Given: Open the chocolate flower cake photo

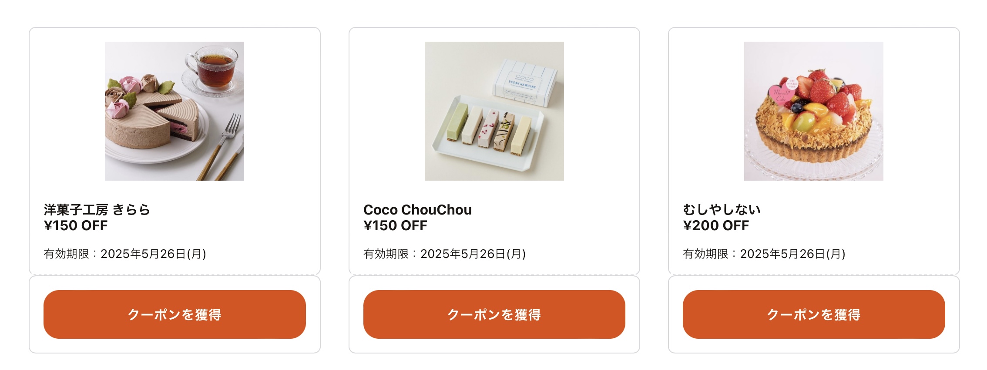Looking at the screenshot, I should (x=175, y=111).
